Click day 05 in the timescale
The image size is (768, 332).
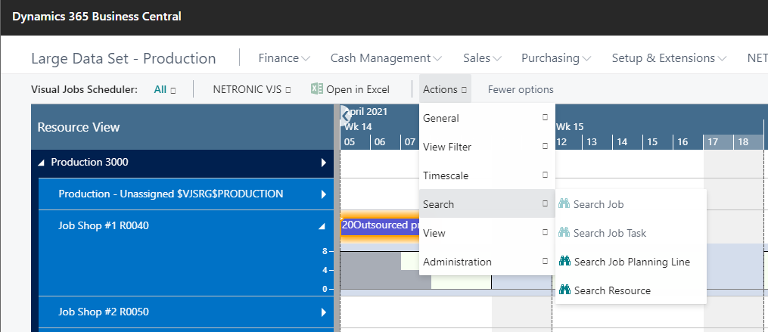pyautogui.click(x=350, y=142)
